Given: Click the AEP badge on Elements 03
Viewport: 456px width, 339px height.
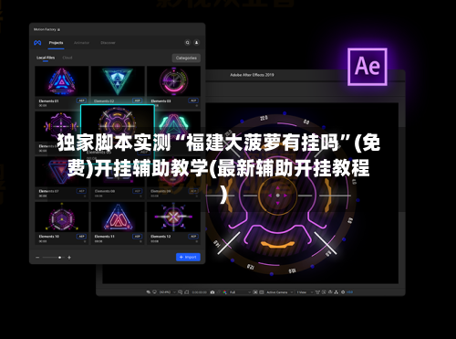Looking at the screenshot, I should (193, 101).
